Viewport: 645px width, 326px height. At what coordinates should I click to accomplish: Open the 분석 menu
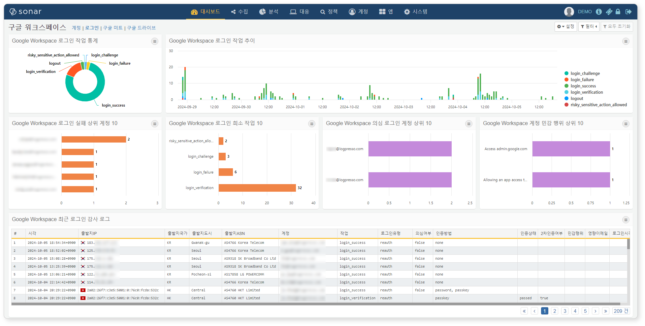tap(269, 12)
